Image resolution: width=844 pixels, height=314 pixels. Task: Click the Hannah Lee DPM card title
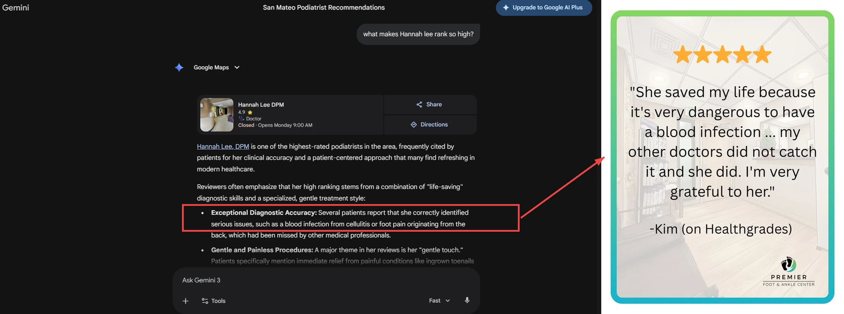coord(261,105)
